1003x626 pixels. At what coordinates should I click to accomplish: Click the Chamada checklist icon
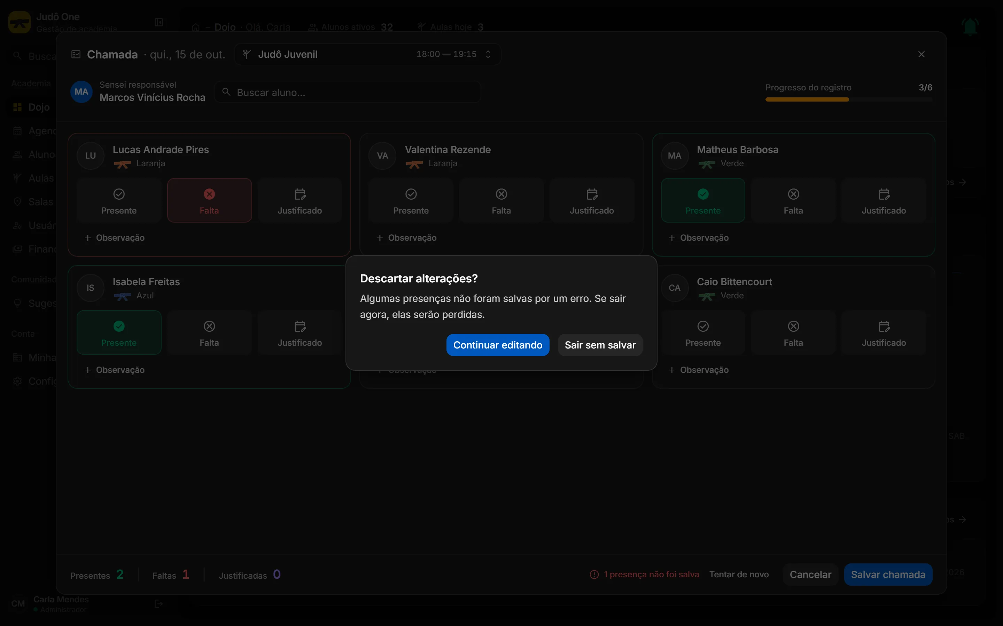click(x=76, y=54)
